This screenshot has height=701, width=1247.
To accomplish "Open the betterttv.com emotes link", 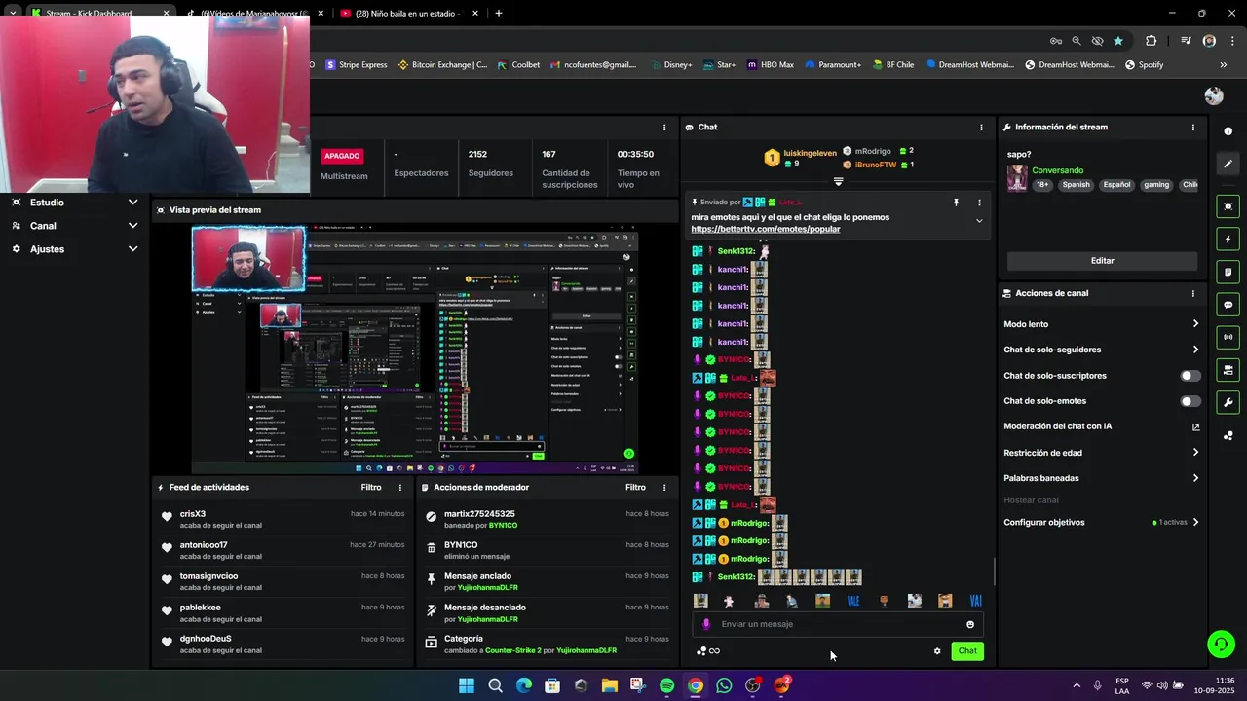I will click(x=766, y=229).
